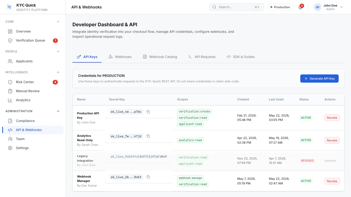Click the sk_live_4e...p7dc key value
The image size is (351, 197).
[x=126, y=112]
